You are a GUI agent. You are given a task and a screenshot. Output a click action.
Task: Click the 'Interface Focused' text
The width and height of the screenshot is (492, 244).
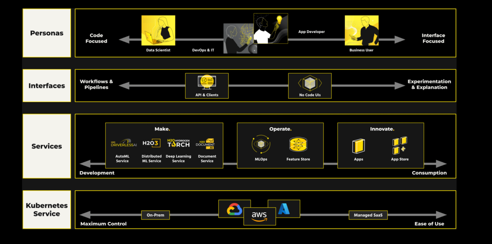[433, 38]
